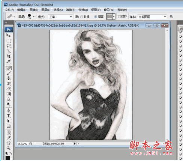Select the Slice tool
The height and width of the screenshot is (161, 183).
coord(9,61)
